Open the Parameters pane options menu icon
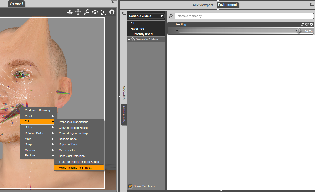315x192 pixels. tap(124, 14)
